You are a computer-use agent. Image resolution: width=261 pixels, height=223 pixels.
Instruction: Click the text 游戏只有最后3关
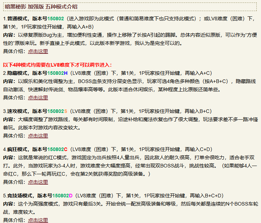tap(82, 204)
